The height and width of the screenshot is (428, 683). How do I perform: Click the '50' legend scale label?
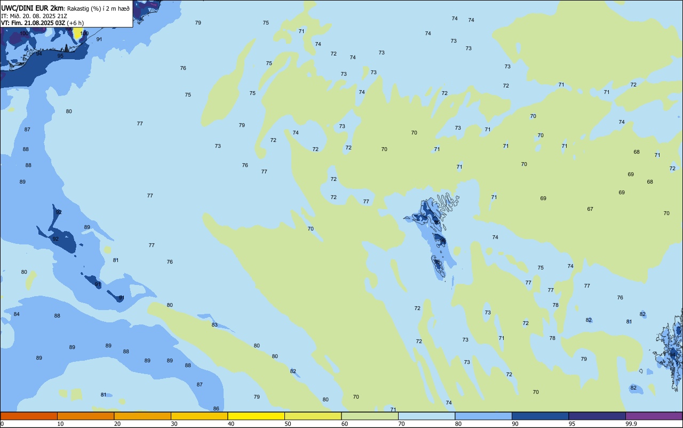[288, 424]
